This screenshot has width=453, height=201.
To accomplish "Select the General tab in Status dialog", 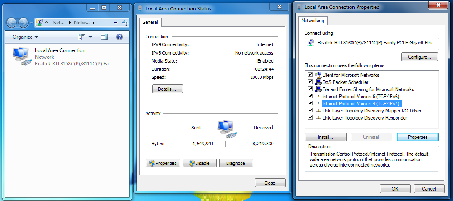I will click(x=150, y=22).
